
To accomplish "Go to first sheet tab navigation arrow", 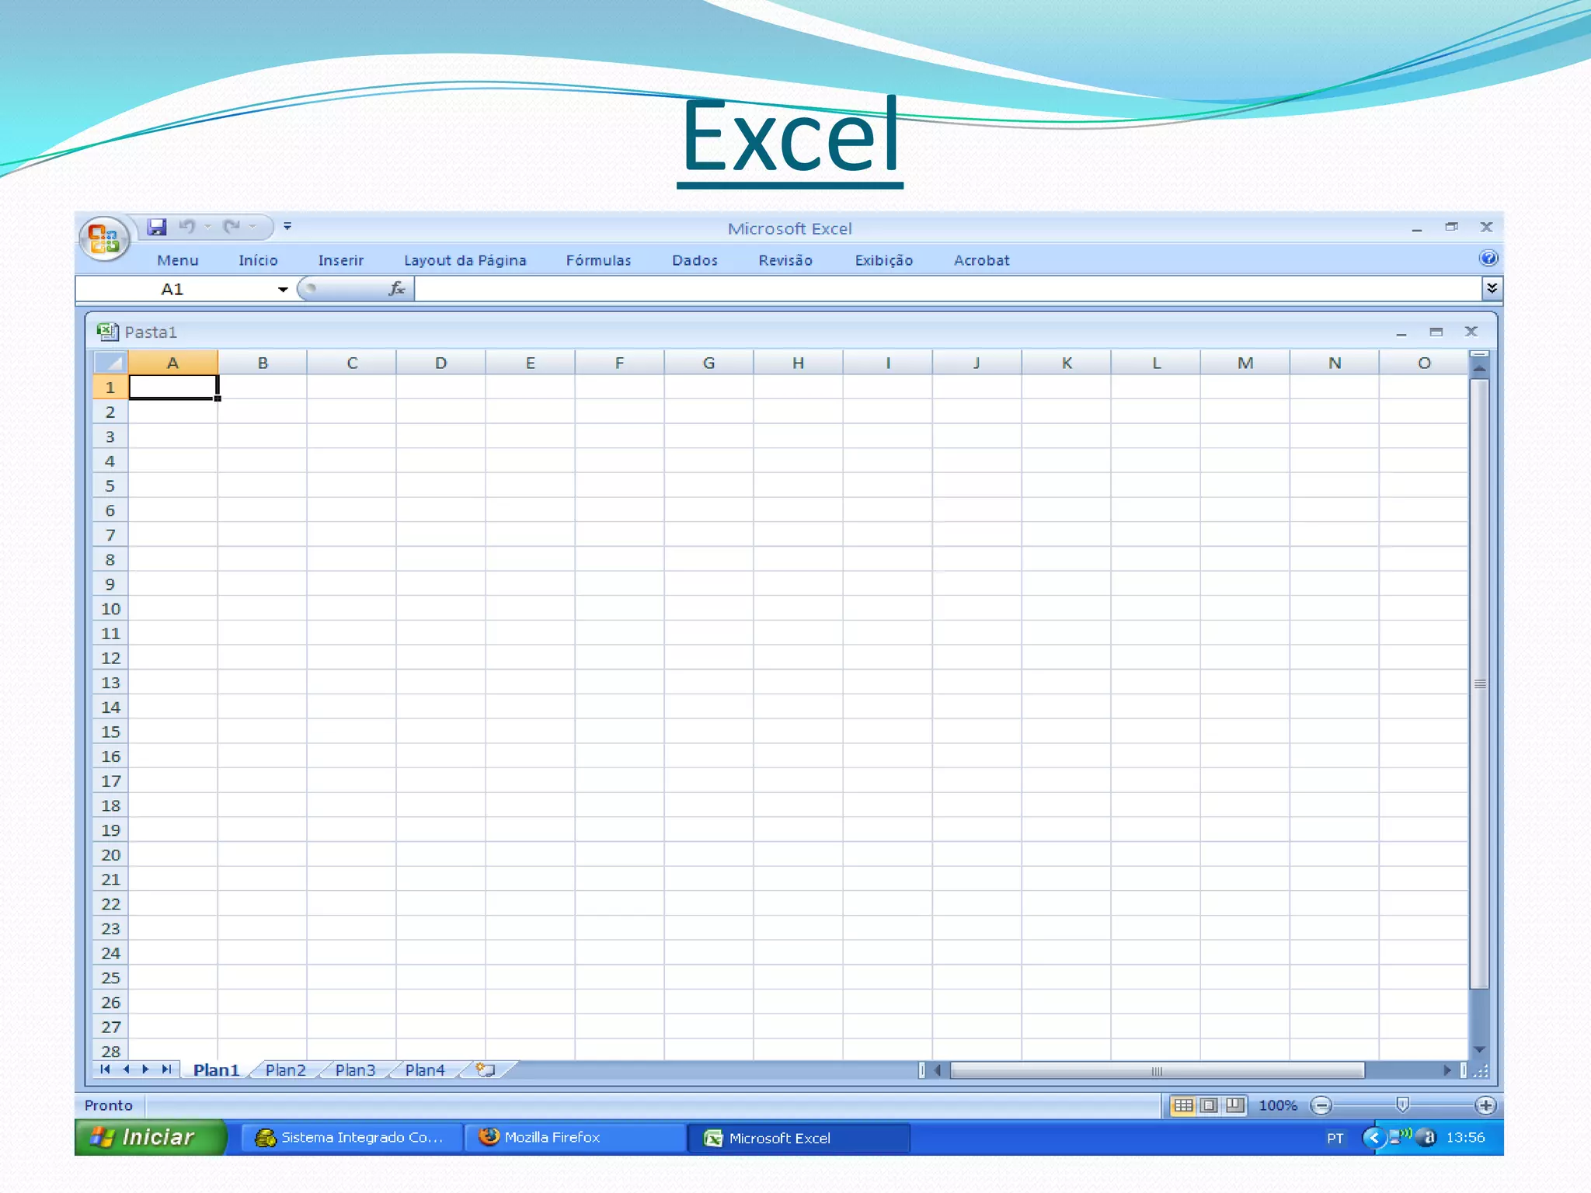I will tap(105, 1070).
